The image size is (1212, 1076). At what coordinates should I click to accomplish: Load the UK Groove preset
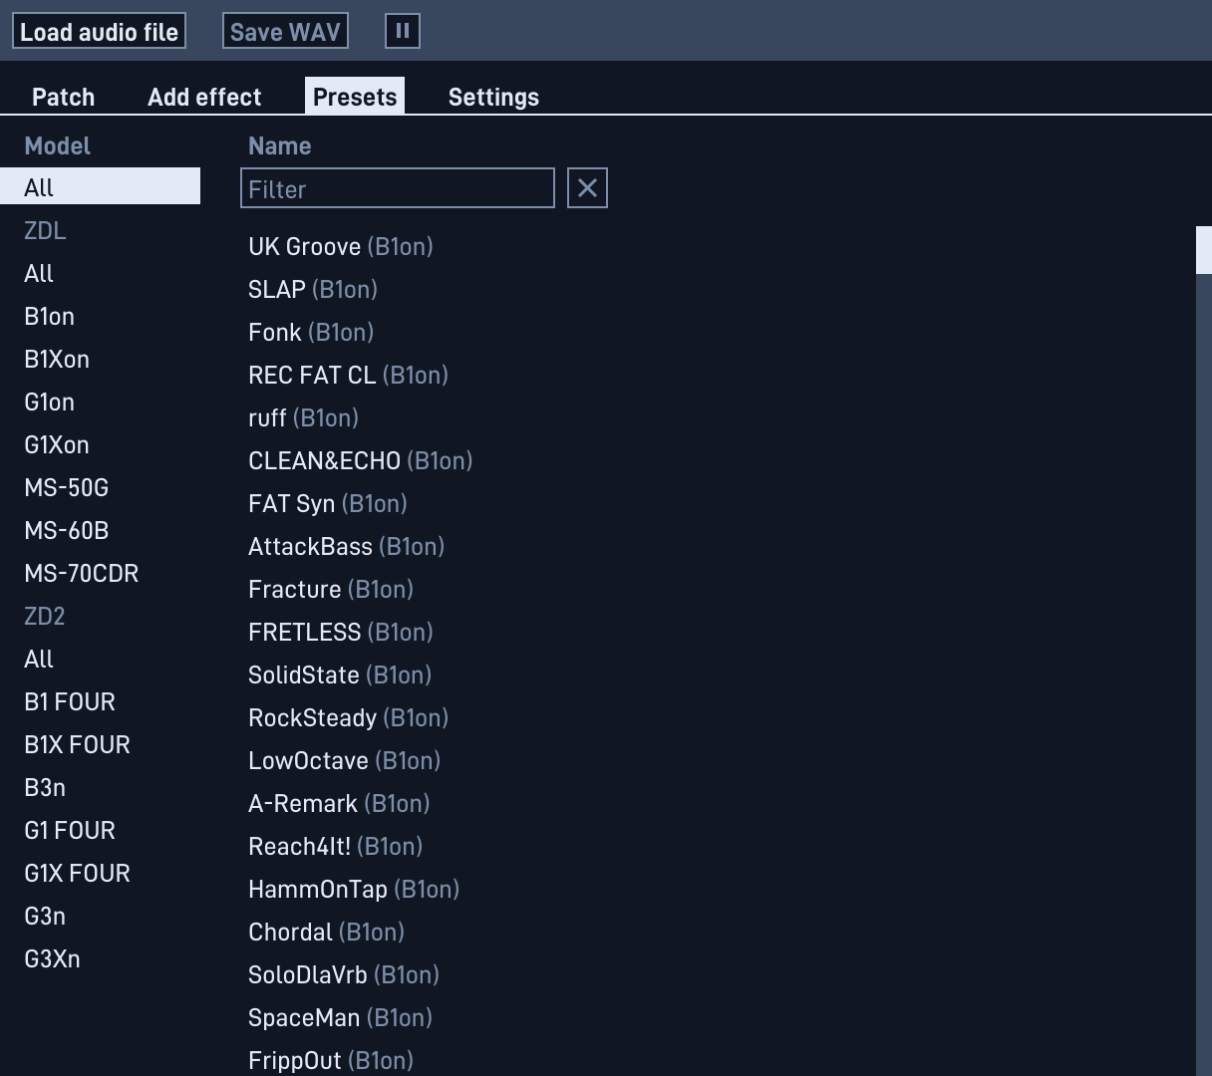point(341,246)
